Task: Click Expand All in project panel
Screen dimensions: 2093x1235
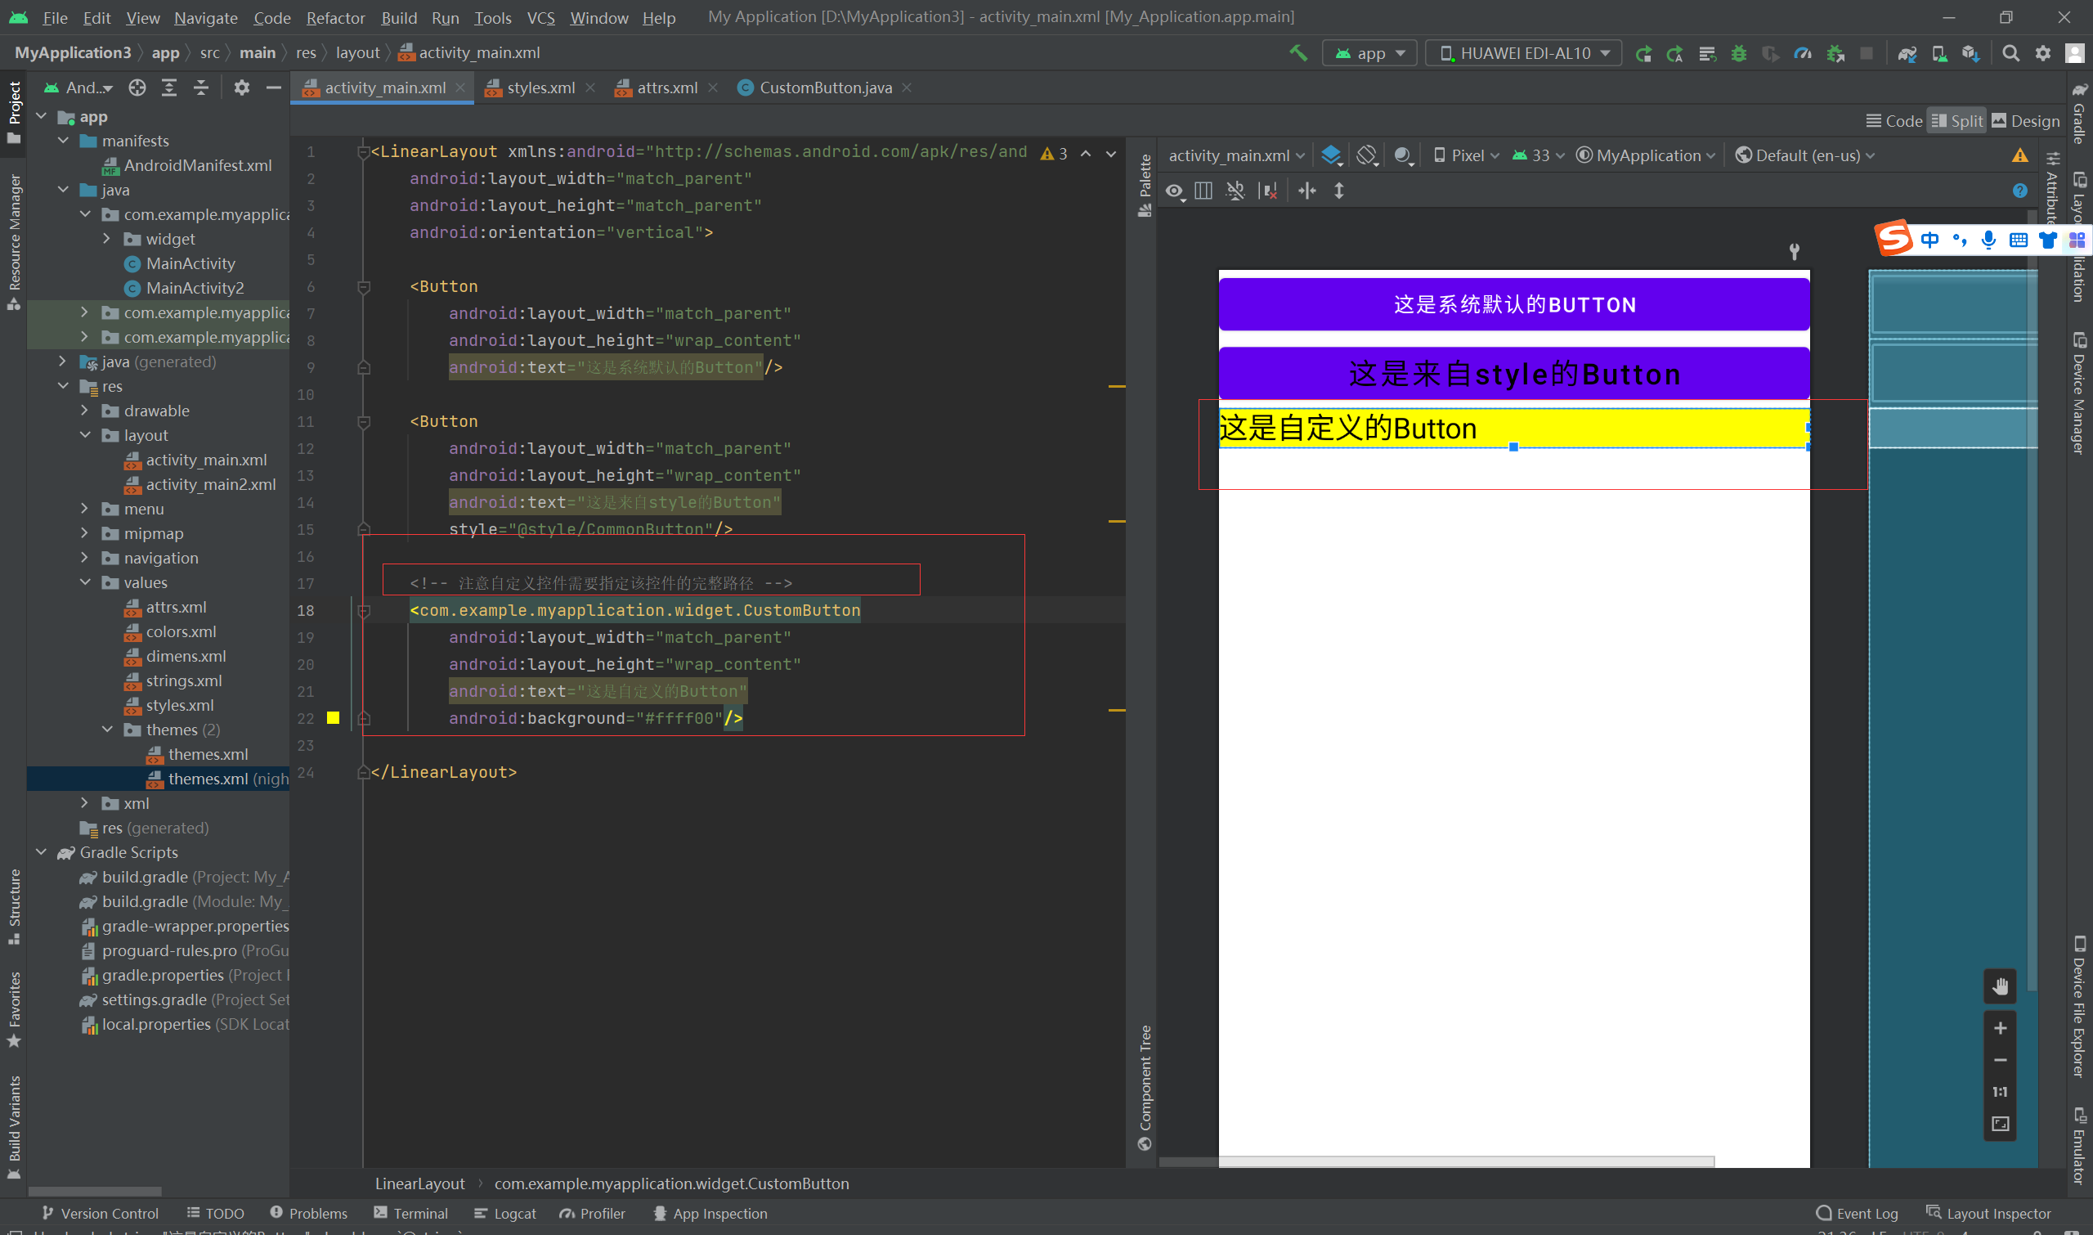Action: pyautogui.click(x=169, y=88)
